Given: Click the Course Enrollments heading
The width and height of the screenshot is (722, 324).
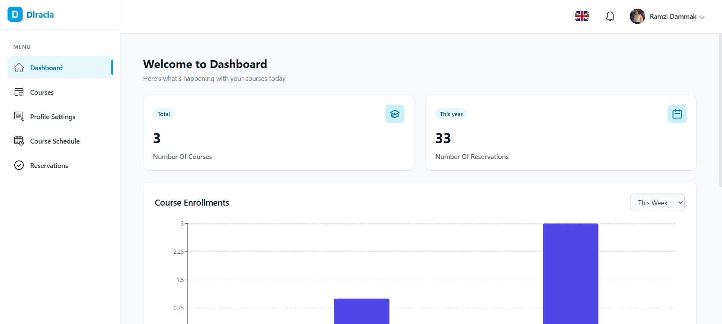Looking at the screenshot, I should pyautogui.click(x=192, y=203).
